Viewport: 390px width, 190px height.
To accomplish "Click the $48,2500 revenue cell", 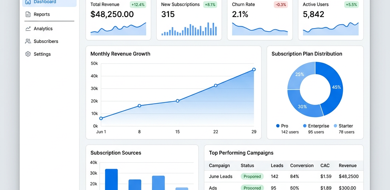I will [349, 176].
